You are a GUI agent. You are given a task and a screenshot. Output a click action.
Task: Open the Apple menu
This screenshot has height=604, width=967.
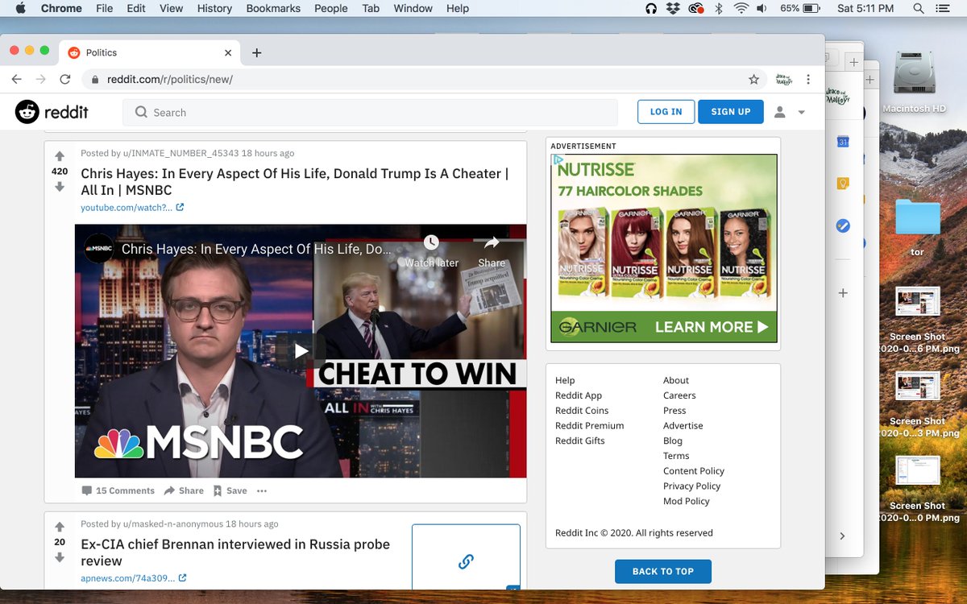coord(20,8)
